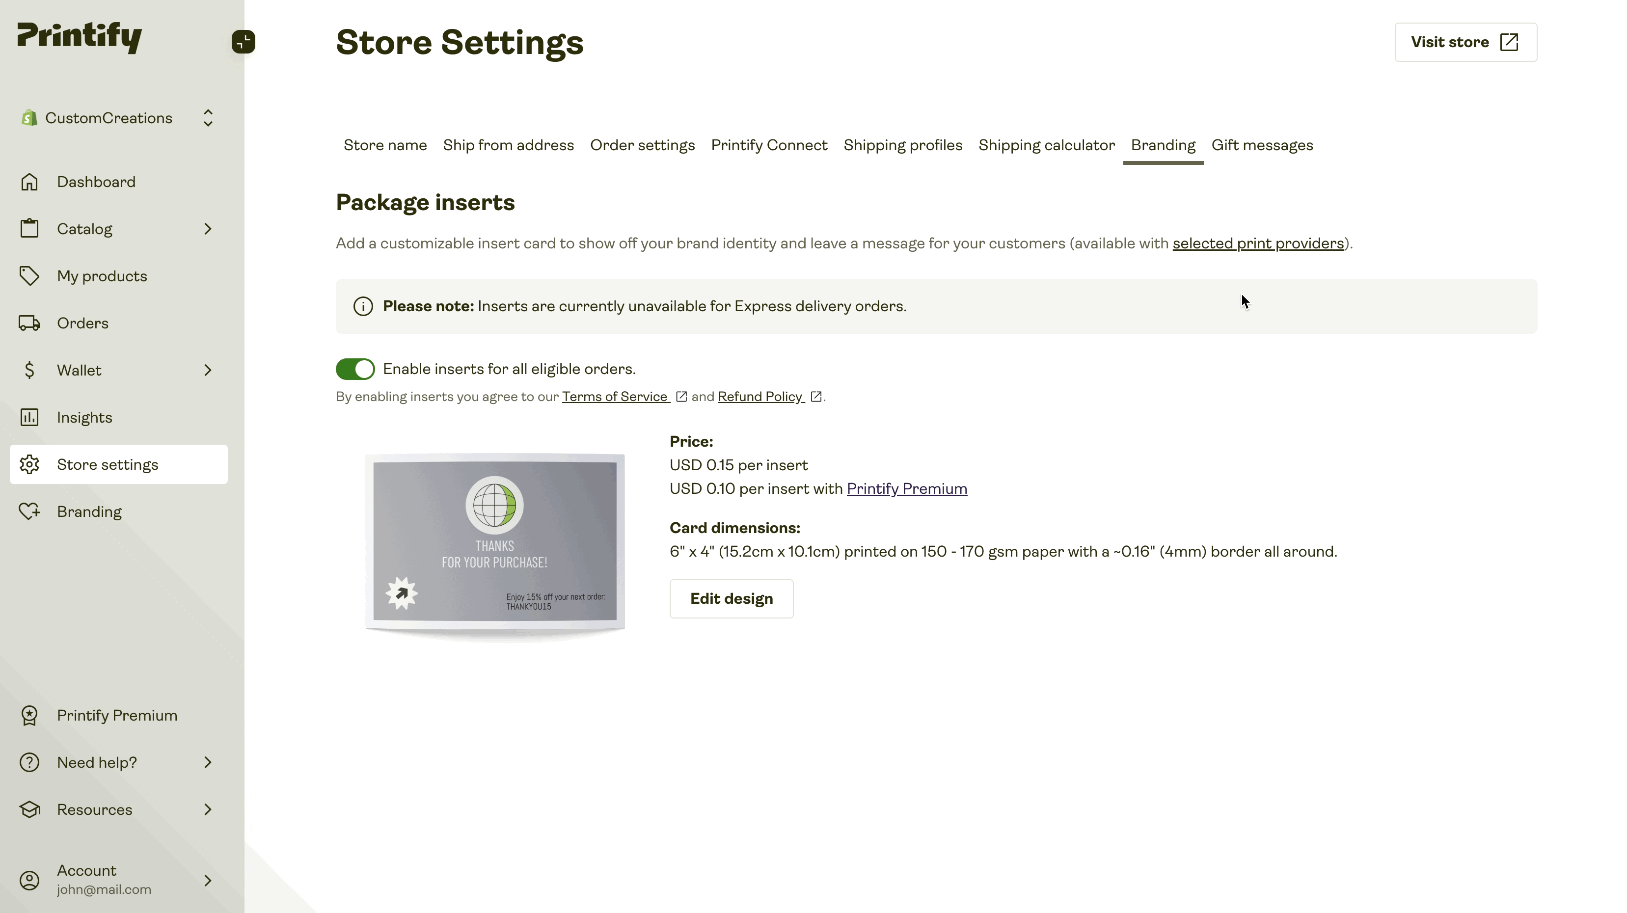Image resolution: width=1627 pixels, height=913 pixels.
Task: Open My Products sidebar icon
Action: pyautogui.click(x=30, y=276)
